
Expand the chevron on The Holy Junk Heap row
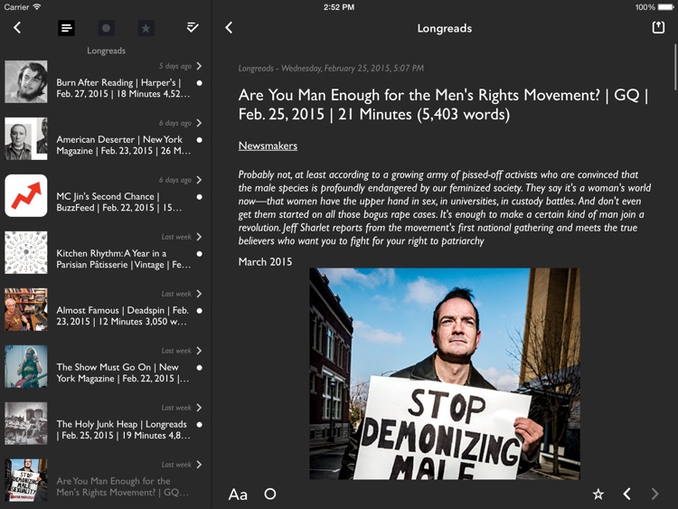coord(199,408)
